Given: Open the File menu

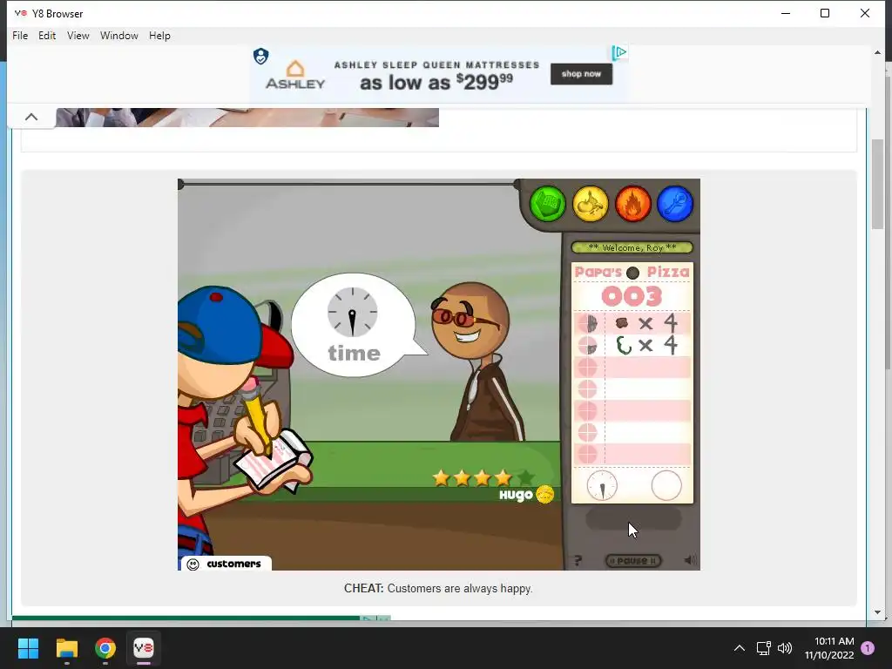Looking at the screenshot, I should click(20, 35).
